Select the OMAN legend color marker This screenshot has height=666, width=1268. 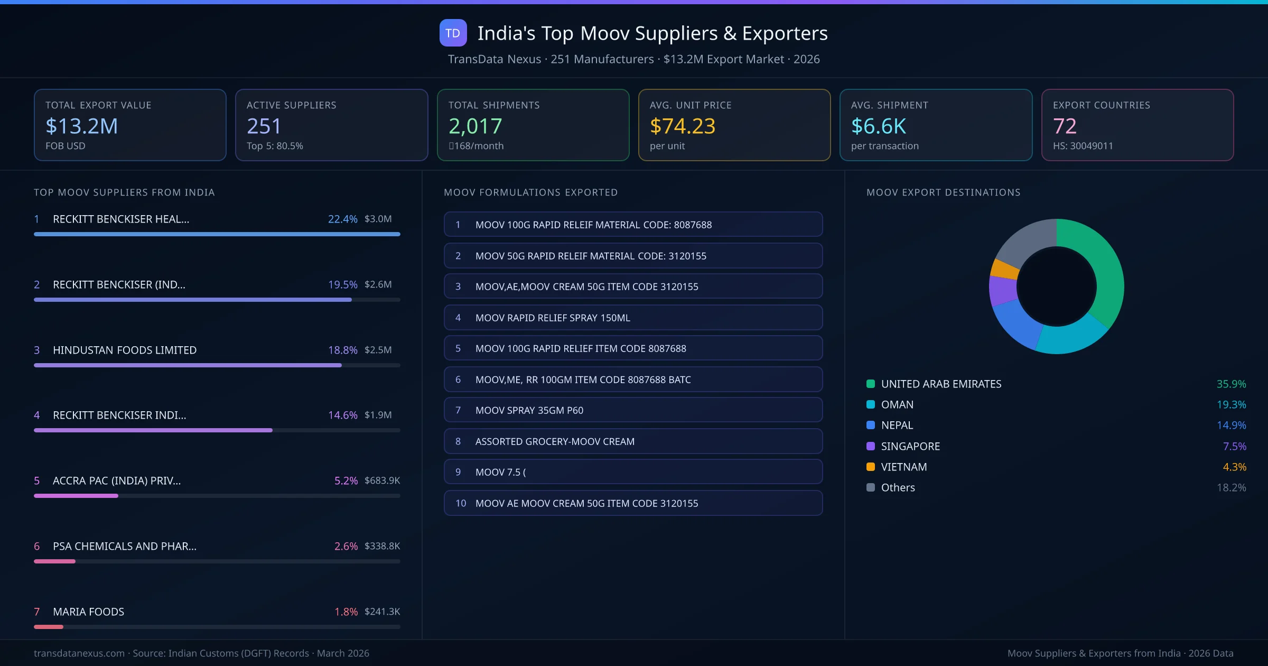tap(870, 404)
